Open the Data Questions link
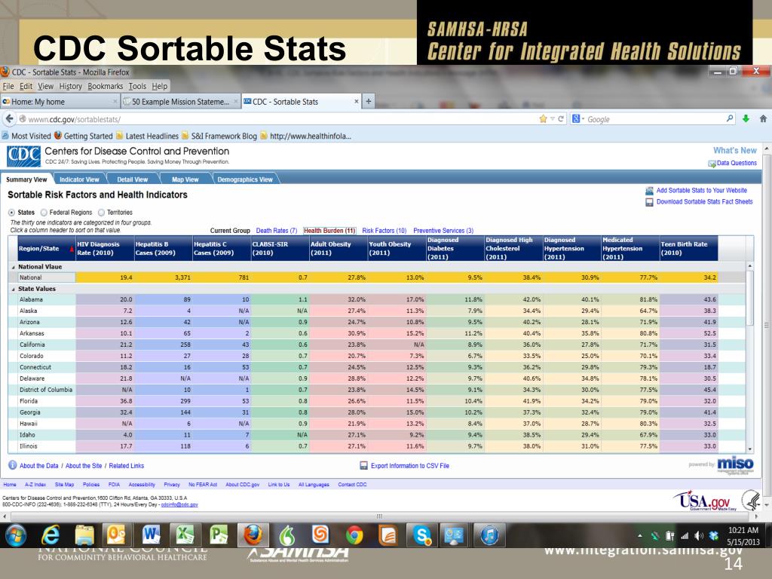Viewport: 772px width, 579px height. point(737,163)
